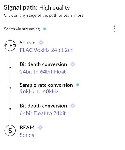This screenshot has height=150, width=125.
Task: Open FLAC 96kHz 24bit 2ch details
Action: pos(46,50)
